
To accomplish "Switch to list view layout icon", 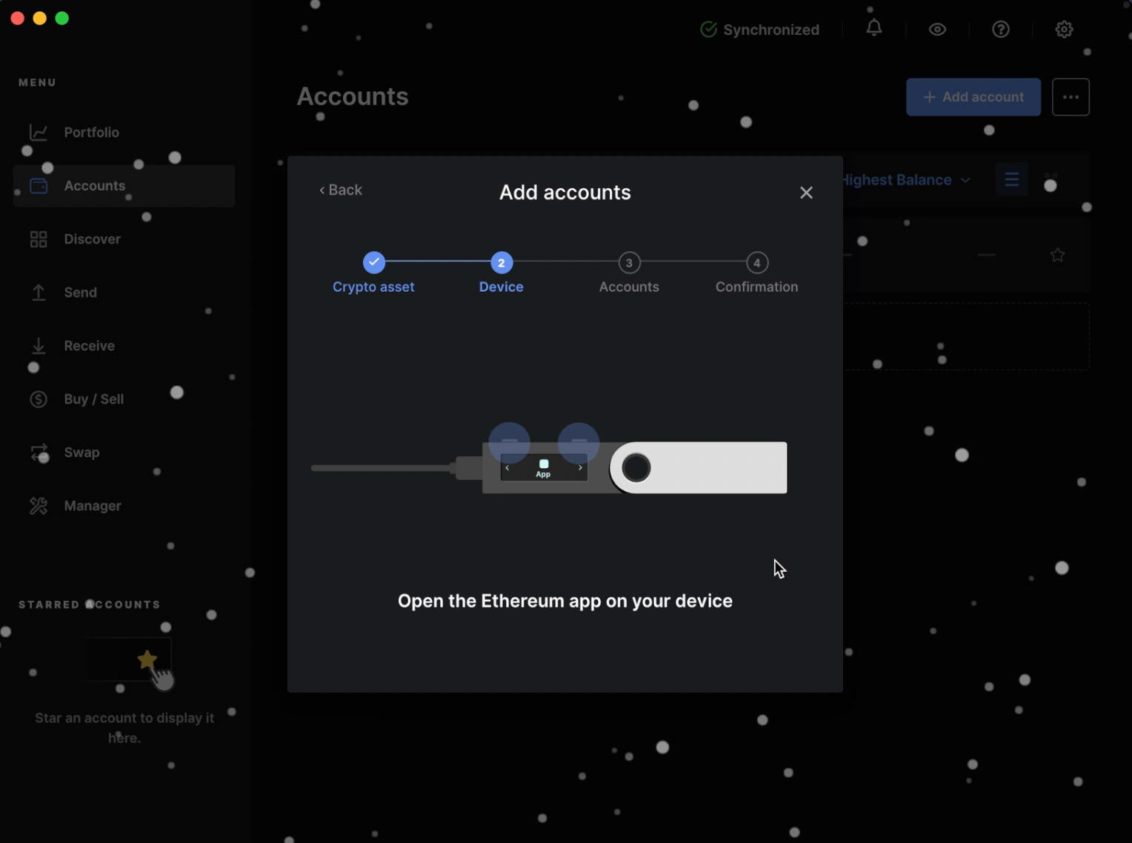I will (1011, 180).
